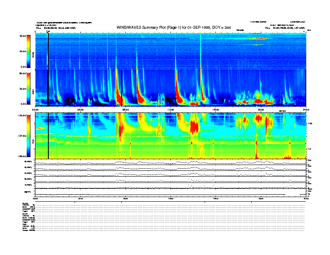Click the 20:00 tick label beneath the line plots
This screenshot has height=255, width=330.
tap(261, 198)
